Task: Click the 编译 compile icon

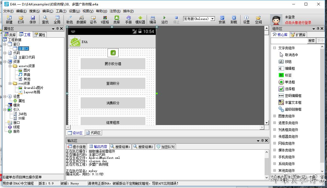Action: coord(153,20)
